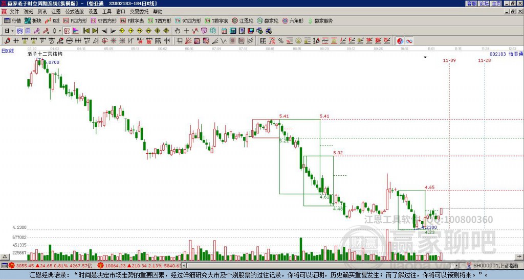This screenshot has height=280, width=524.
Task: Open the 9P四方形 tool
Action: [x=103, y=20]
